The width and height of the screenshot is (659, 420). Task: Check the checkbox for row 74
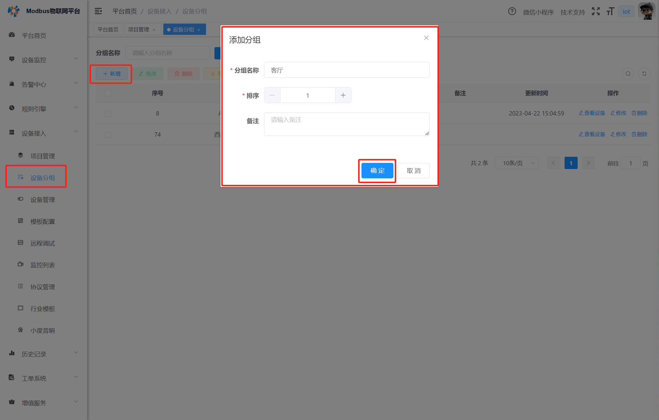[x=108, y=135]
